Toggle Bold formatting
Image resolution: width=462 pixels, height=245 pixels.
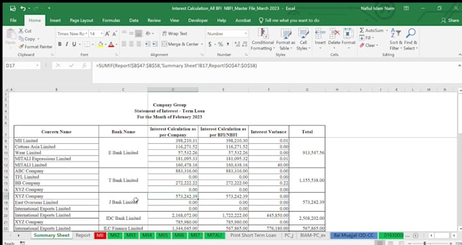coord(60,44)
